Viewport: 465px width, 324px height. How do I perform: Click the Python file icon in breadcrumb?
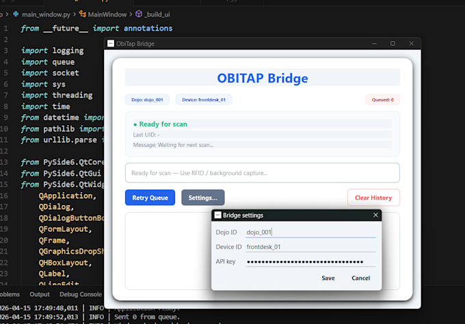coord(16,14)
